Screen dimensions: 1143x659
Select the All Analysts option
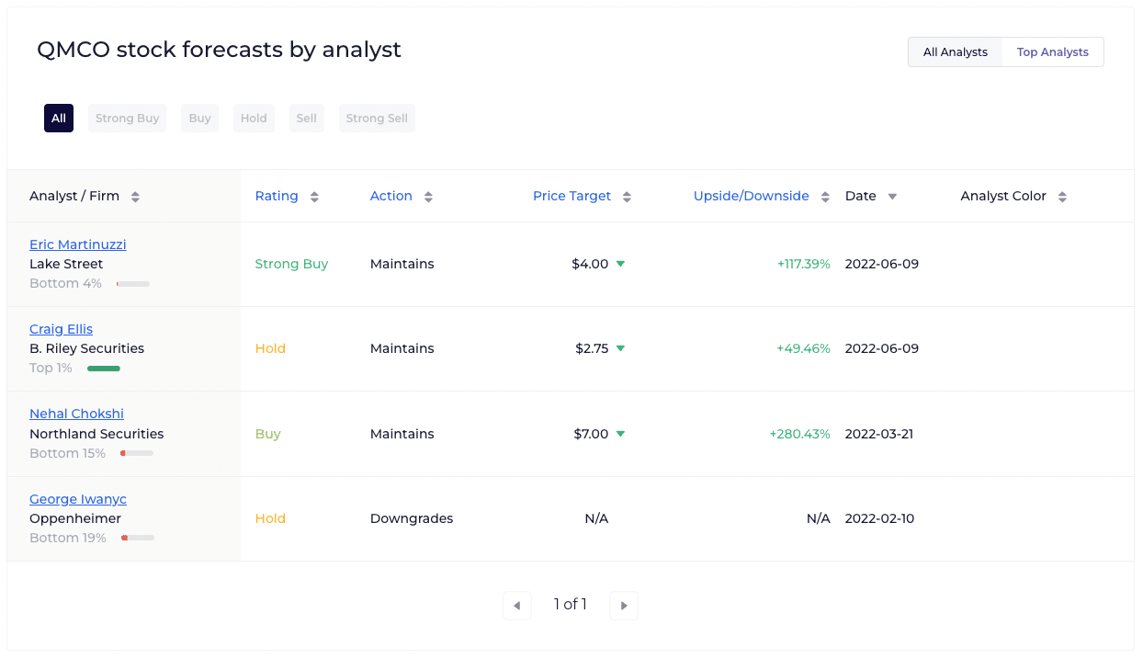tap(955, 51)
